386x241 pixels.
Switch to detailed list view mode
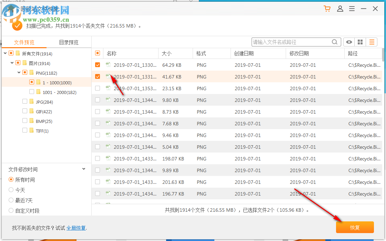click(372, 42)
